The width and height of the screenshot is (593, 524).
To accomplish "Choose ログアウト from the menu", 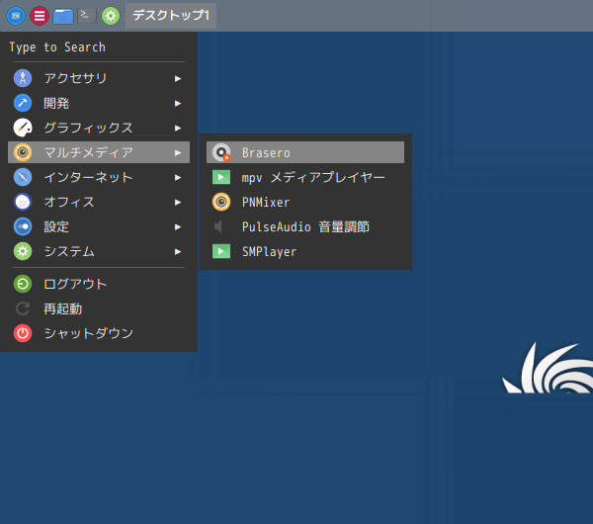I will tap(98, 284).
